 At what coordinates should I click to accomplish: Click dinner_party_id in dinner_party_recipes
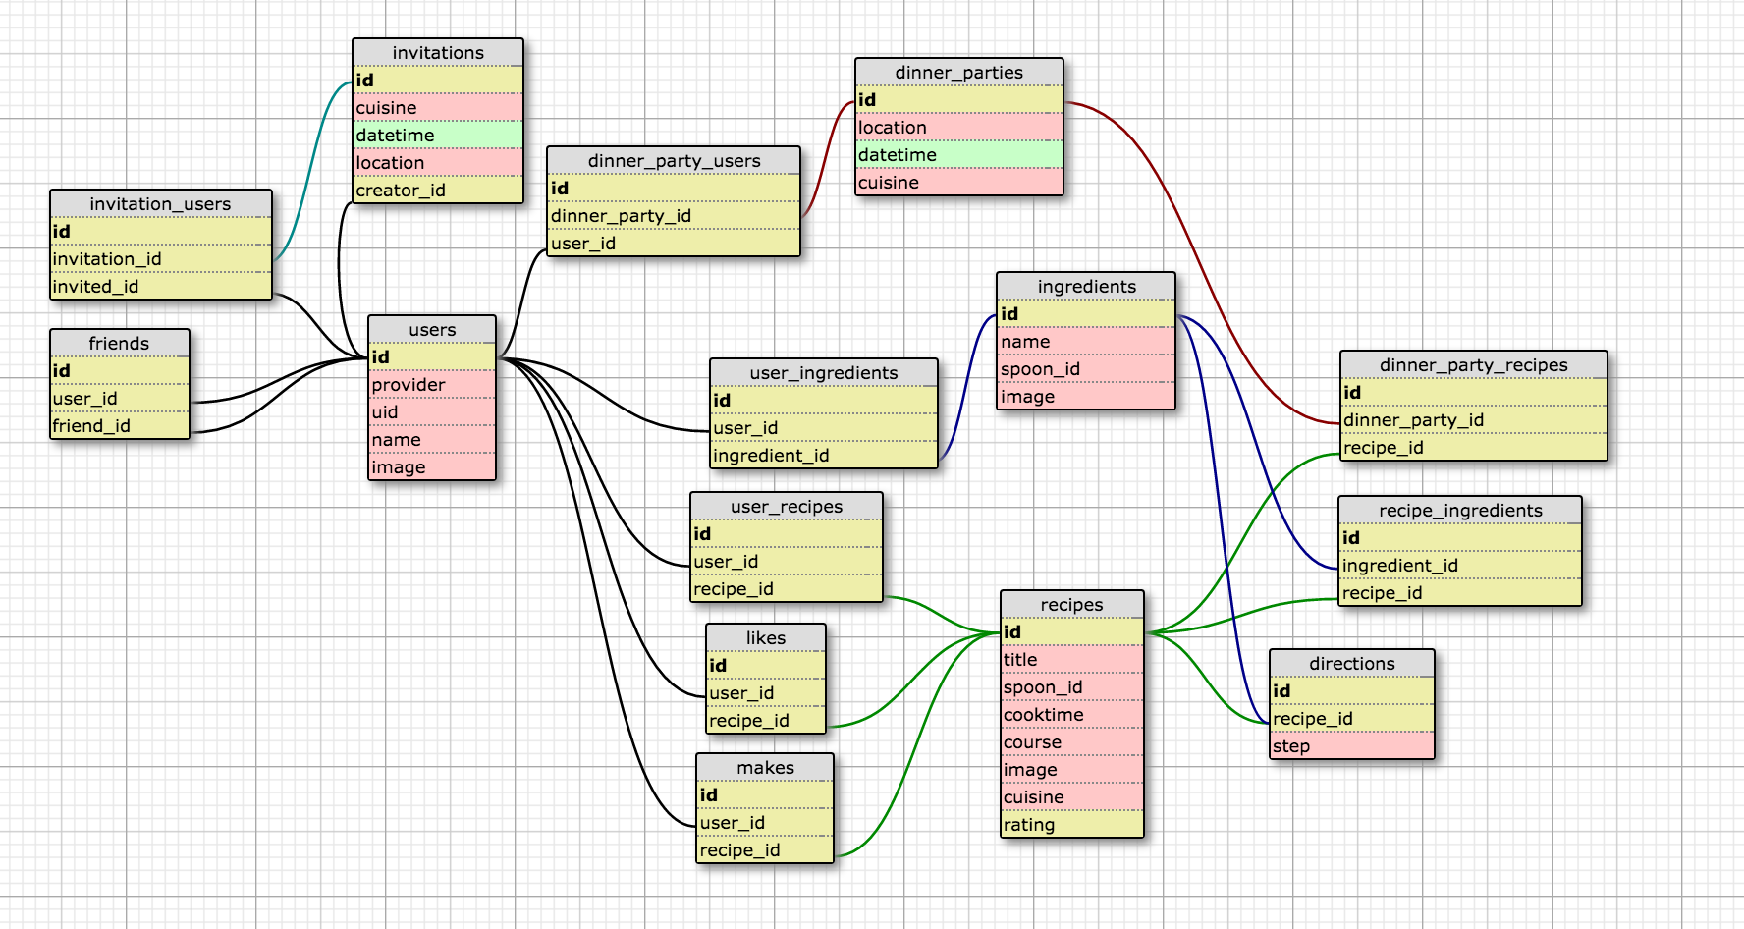(1474, 420)
